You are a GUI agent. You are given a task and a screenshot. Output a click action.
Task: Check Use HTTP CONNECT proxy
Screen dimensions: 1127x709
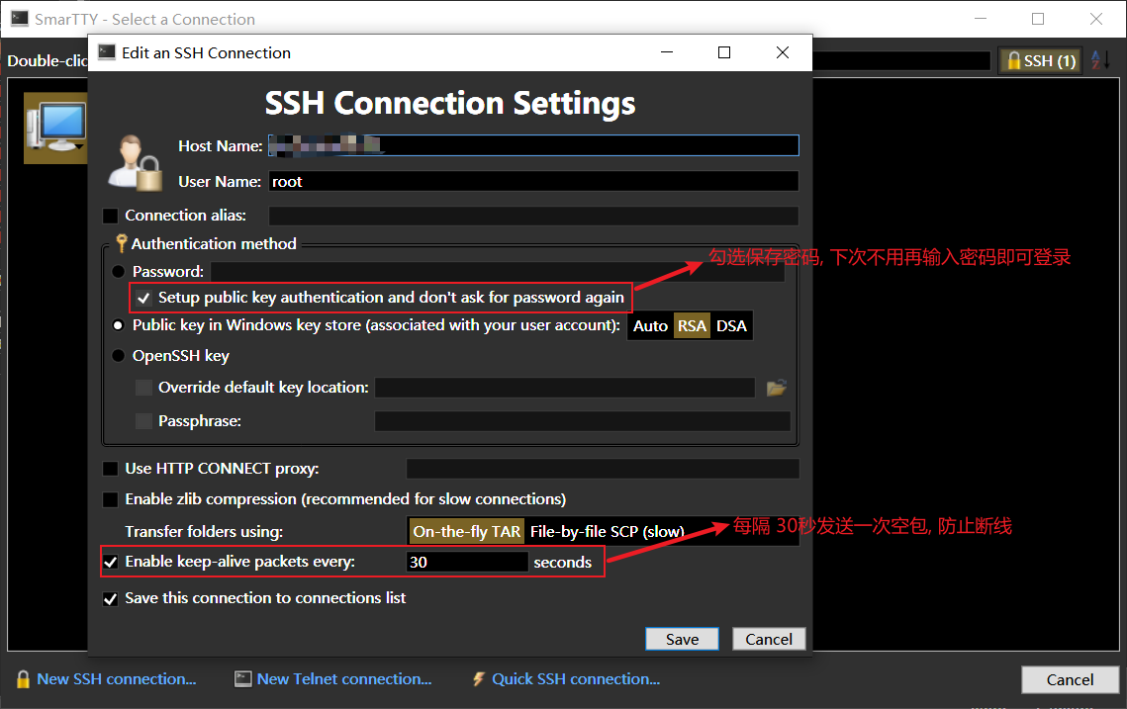111,468
